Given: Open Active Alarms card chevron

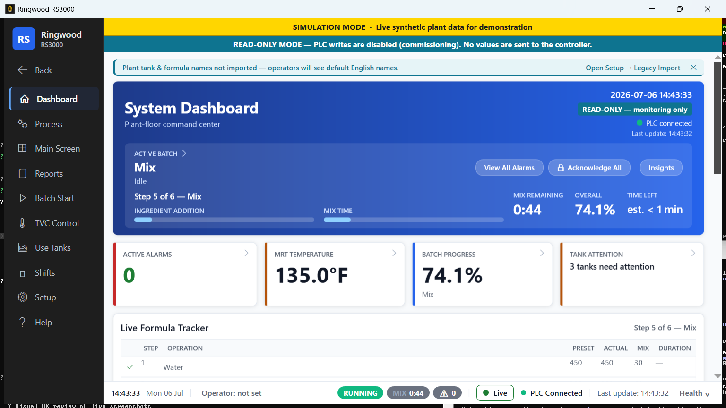Looking at the screenshot, I should point(246,254).
